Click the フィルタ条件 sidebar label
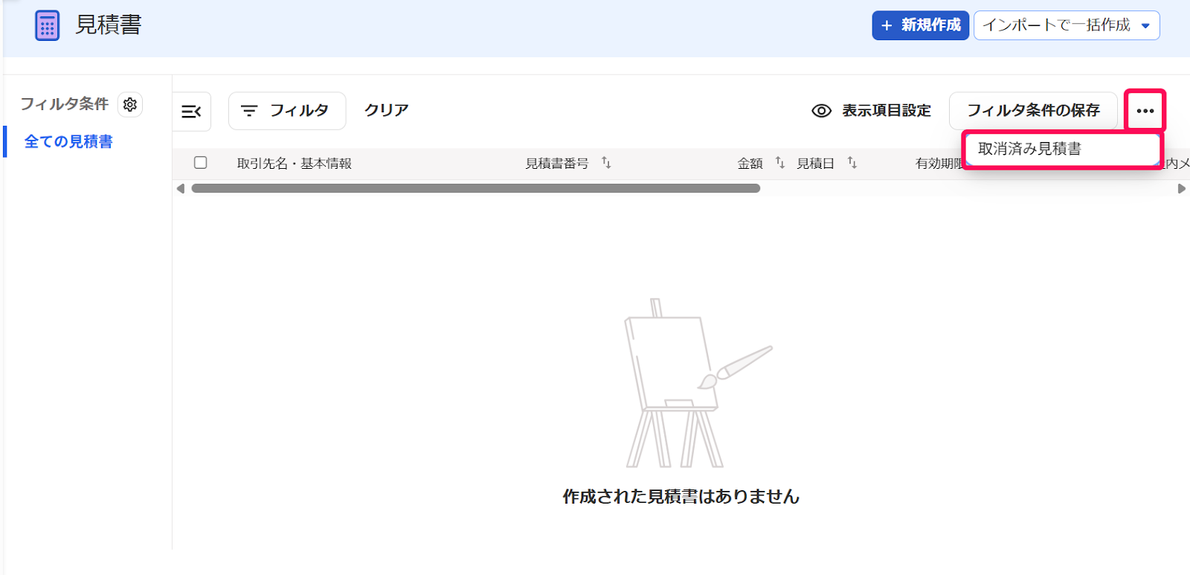The image size is (1190, 575). pos(65,104)
